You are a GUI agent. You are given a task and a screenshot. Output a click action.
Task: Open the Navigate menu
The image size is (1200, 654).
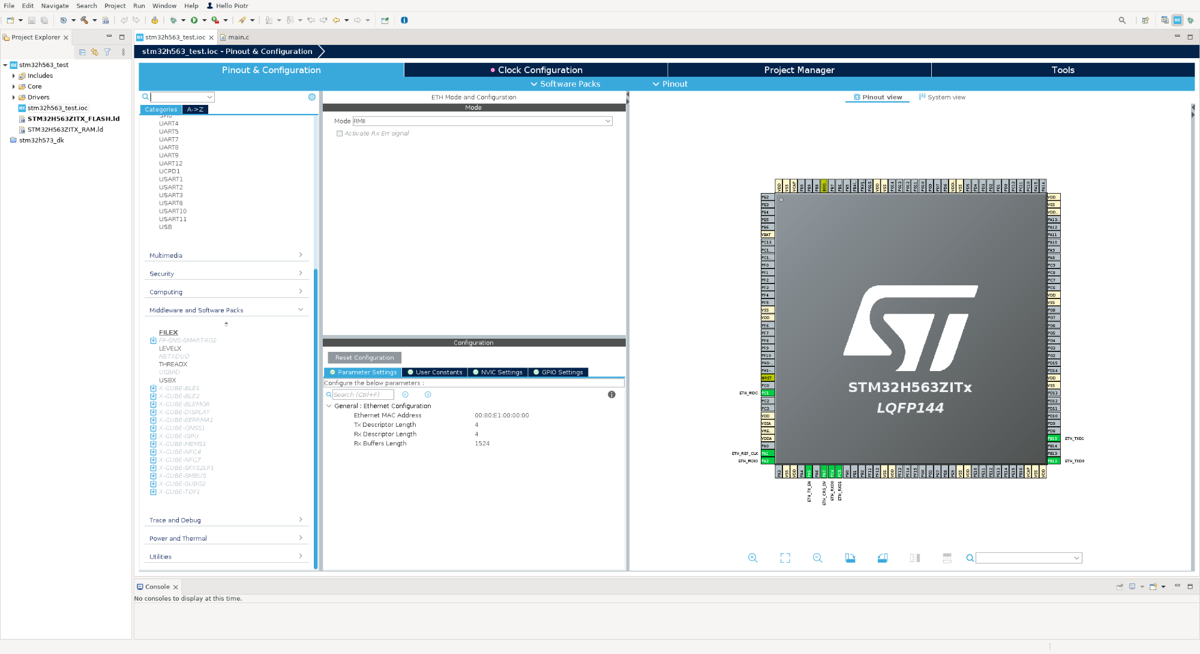[x=55, y=5]
